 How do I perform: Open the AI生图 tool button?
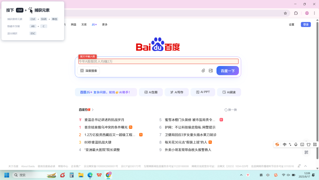click(x=151, y=92)
